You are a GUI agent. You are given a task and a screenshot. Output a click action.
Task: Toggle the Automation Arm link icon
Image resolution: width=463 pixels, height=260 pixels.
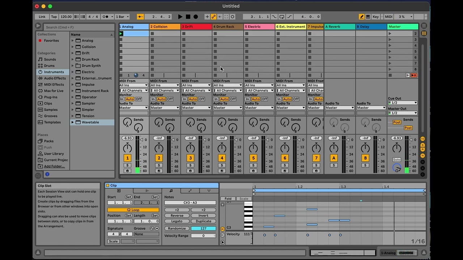pos(213,17)
